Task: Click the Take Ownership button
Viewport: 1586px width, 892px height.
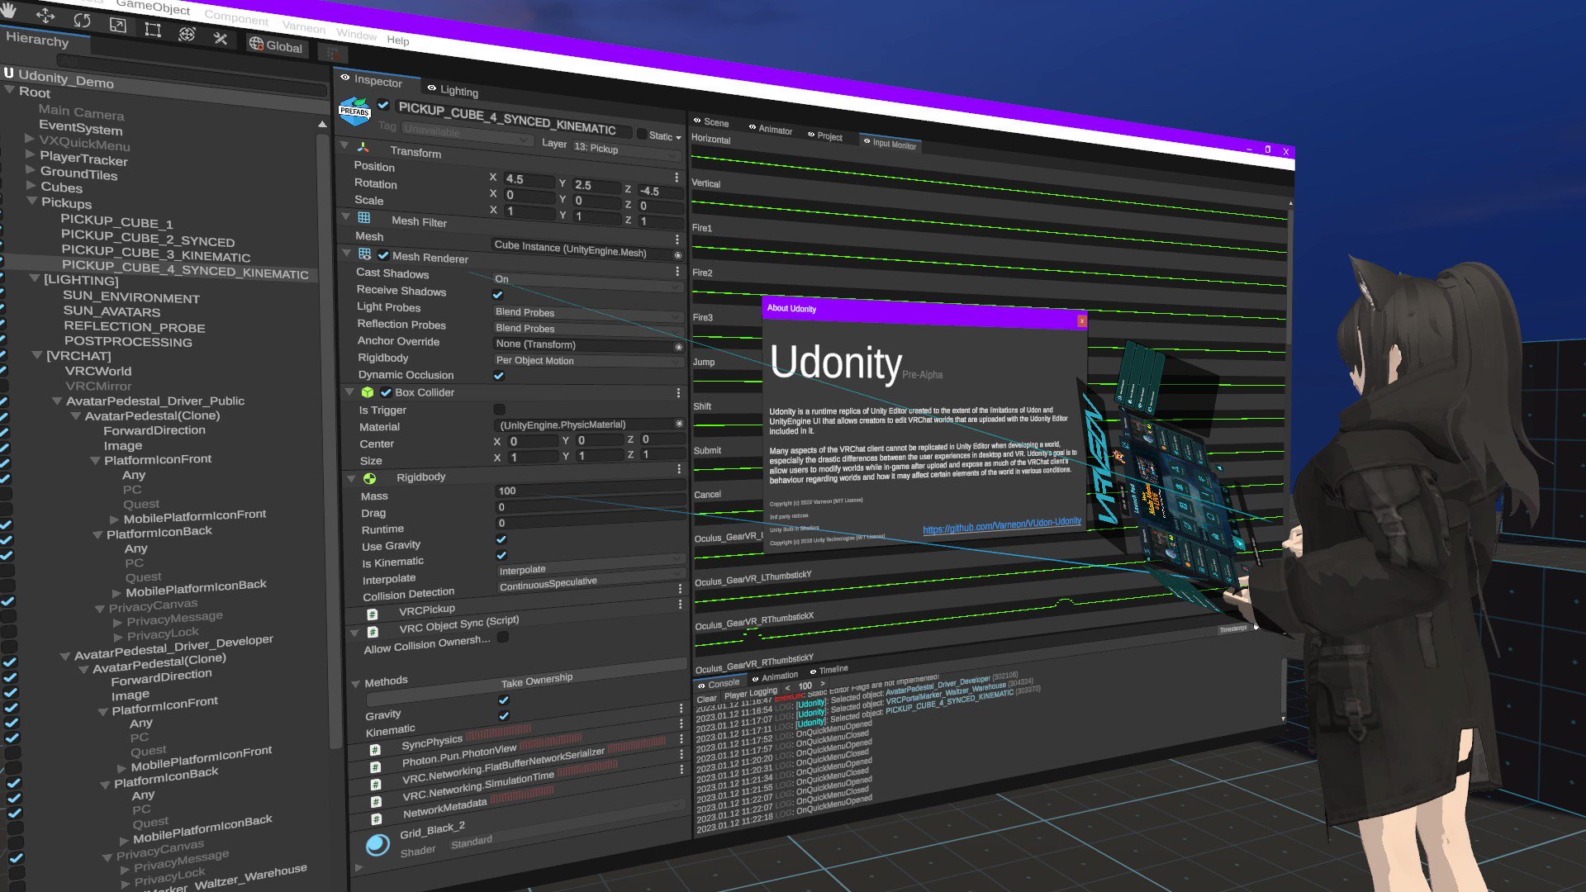Action: click(537, 681)
